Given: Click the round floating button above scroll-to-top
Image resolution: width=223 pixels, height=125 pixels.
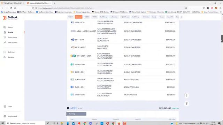Looking at the screenshot, I should pos(187,96).
